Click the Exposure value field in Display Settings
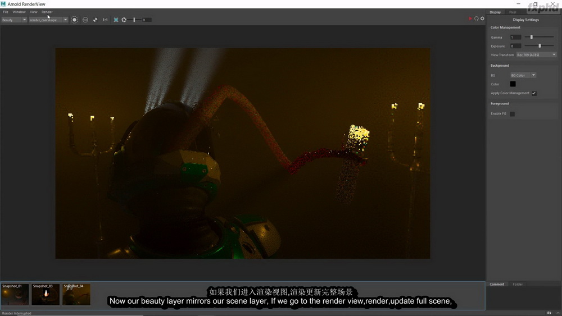 [516, 46]
